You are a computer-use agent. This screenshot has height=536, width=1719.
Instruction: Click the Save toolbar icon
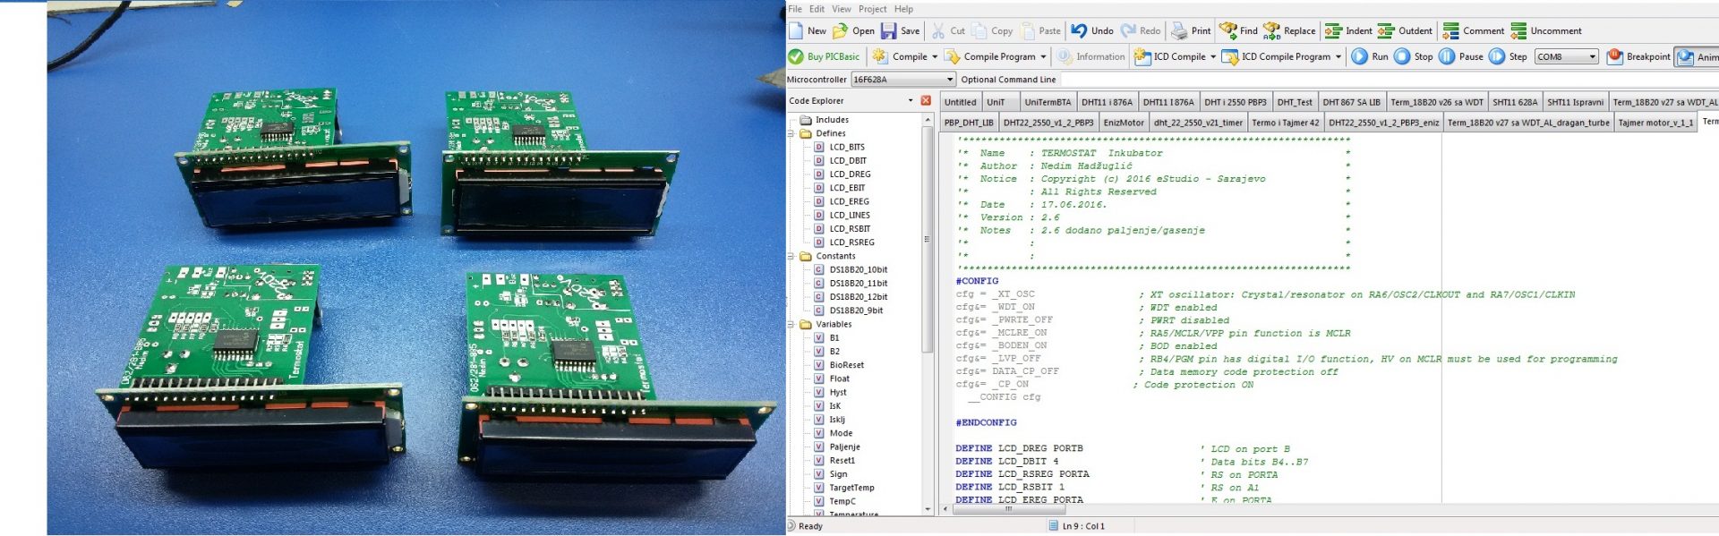tap(889, 31)
